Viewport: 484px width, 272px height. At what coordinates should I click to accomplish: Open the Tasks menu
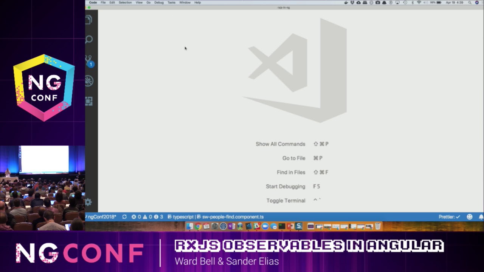click(171, 3)
